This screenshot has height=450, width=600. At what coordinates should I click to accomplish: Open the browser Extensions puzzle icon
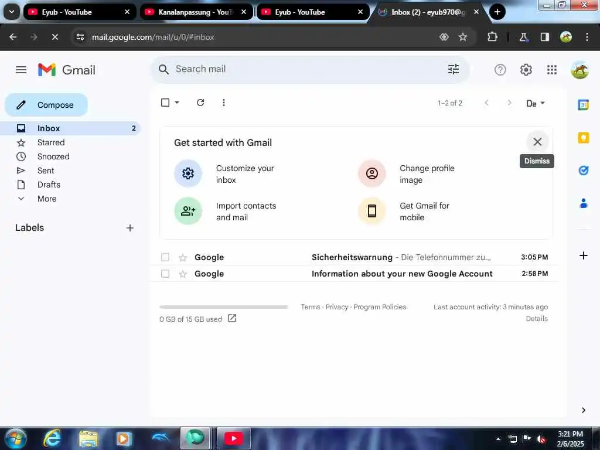[492, 37]
